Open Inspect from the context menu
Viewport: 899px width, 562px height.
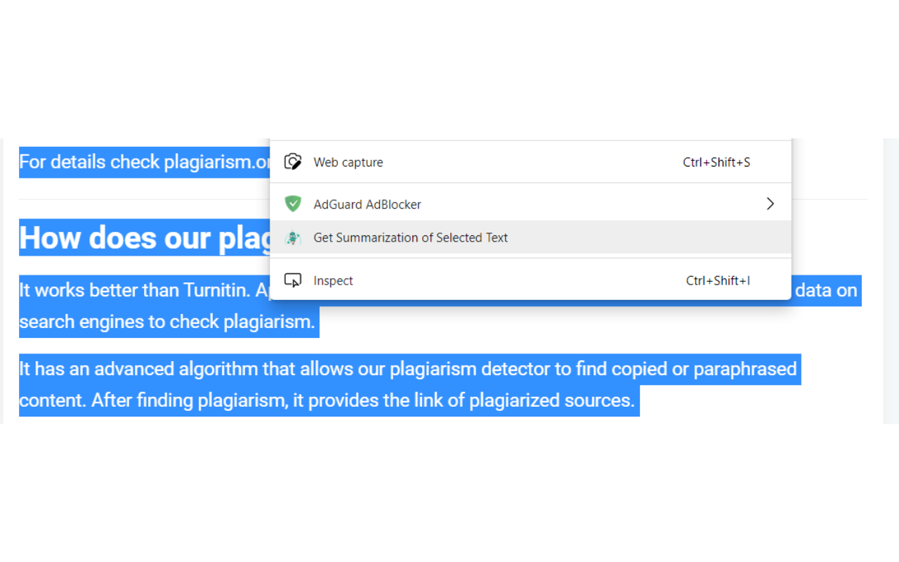[530, 280]
